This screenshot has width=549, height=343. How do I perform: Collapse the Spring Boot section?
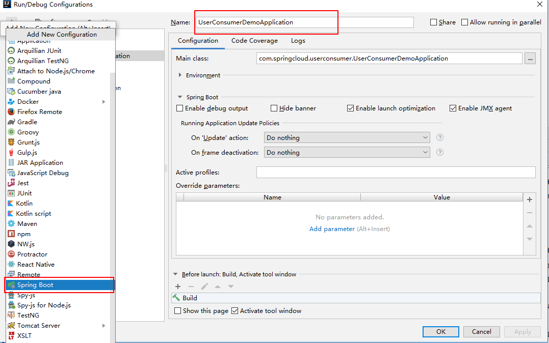[x=180, y=97]
